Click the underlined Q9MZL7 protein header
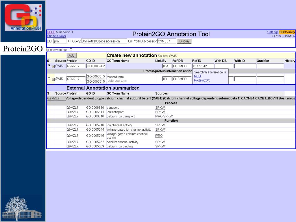Viewport: 296px width, 222px height. pos(53,98)
